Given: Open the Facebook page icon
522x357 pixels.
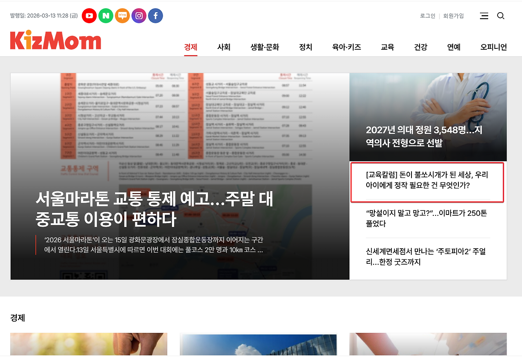Looking at the screenshot, I should (x=155, y=16).
